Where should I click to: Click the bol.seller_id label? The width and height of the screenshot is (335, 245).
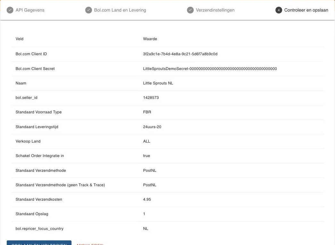pyautogui.click(x=27, y=98)
